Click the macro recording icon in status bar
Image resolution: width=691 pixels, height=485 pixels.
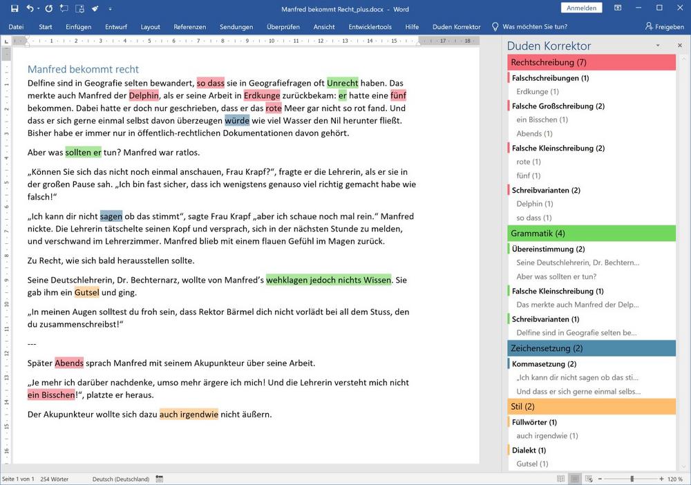click(160, 479)
